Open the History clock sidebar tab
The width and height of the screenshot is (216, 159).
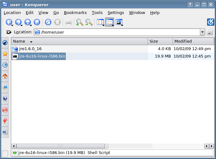pyautogui.click(x=5, y=65)
